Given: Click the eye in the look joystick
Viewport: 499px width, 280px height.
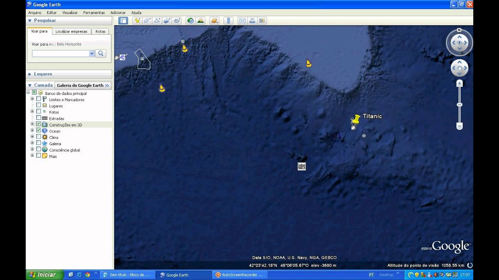Looking at the screenshot, I should pos(460,43).
